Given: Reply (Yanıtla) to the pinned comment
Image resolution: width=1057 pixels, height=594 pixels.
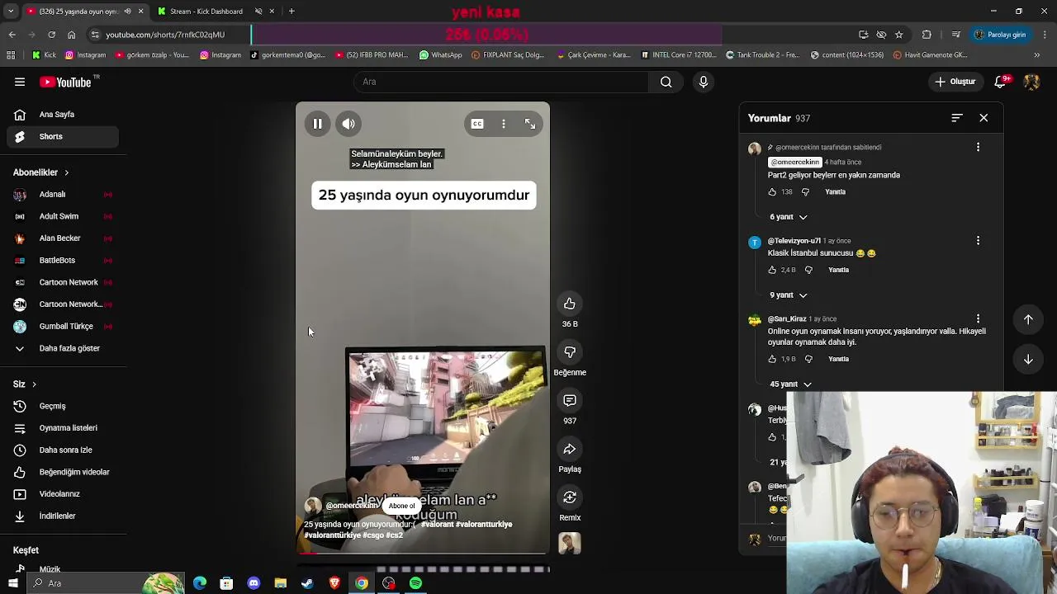Looking at the screenshot, I should 835,192.
